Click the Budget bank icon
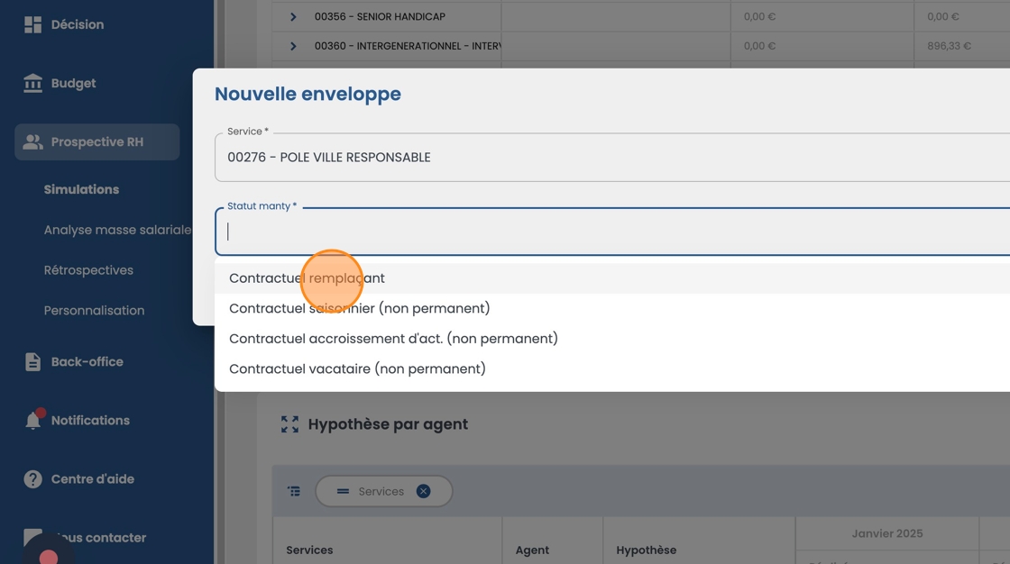1010x564 pixels. [33, 83]
